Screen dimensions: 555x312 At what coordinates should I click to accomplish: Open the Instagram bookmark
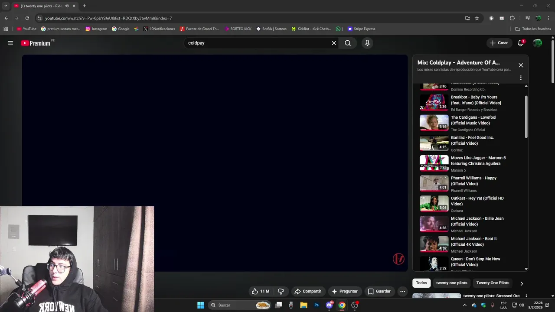(x=96, y=29)
